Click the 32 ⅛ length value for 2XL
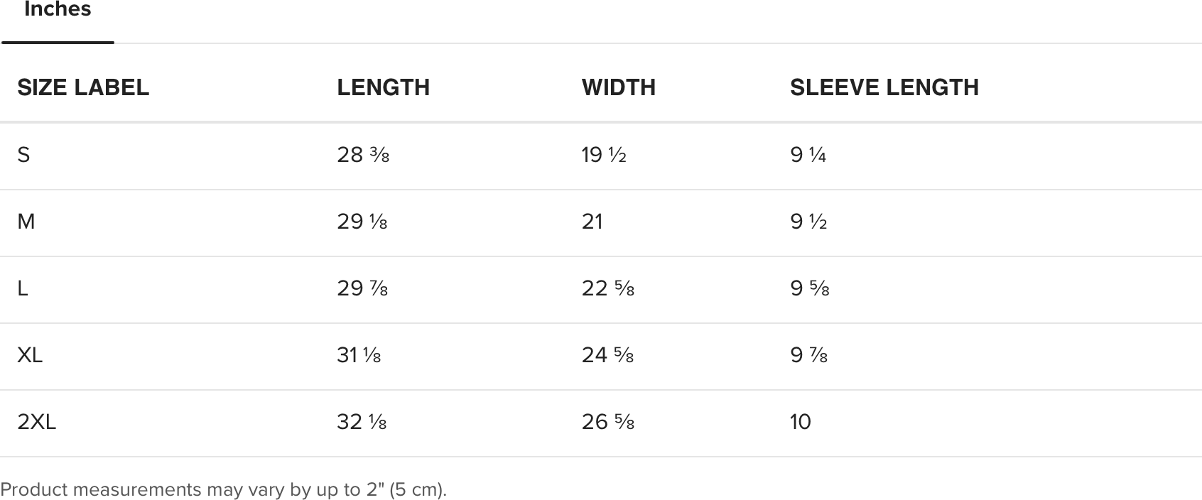This screenshot has width=1202, height=500. [362, 422]
